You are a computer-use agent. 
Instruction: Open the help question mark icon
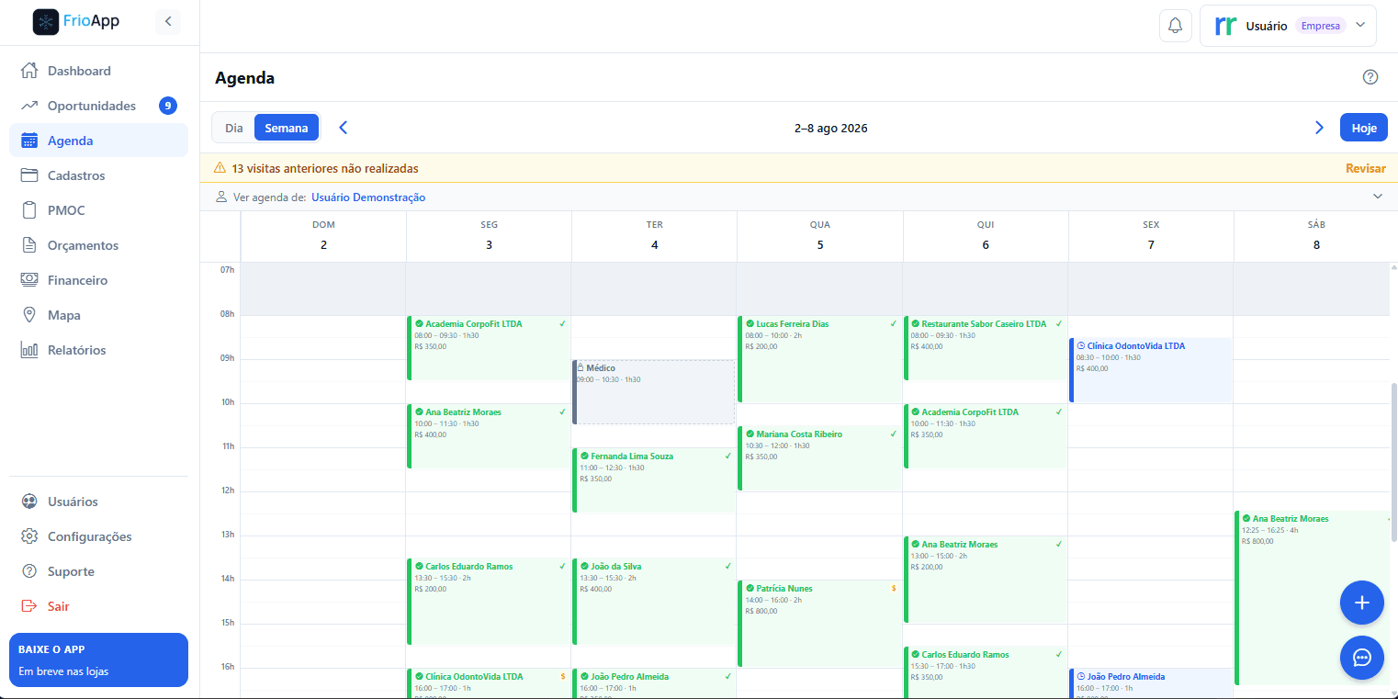coord(1370,77)
